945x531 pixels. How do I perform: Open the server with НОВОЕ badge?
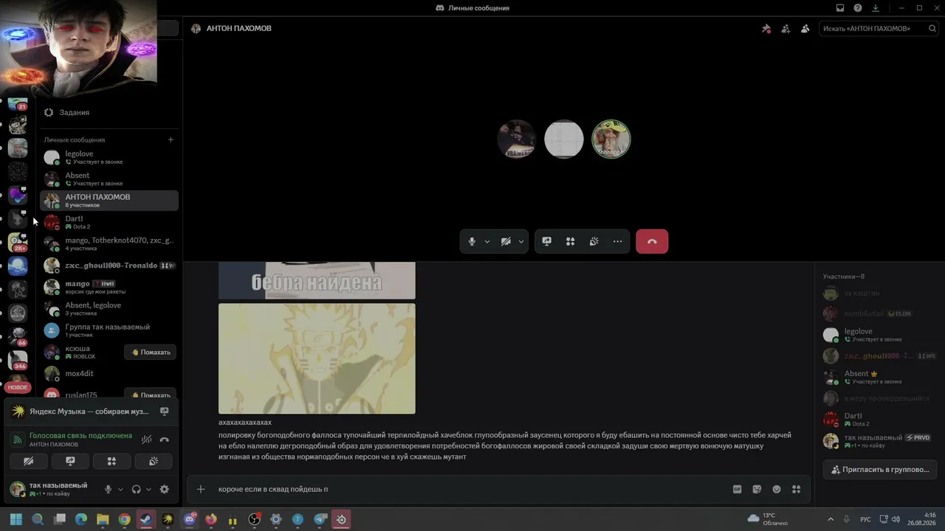tap(18, 384)
